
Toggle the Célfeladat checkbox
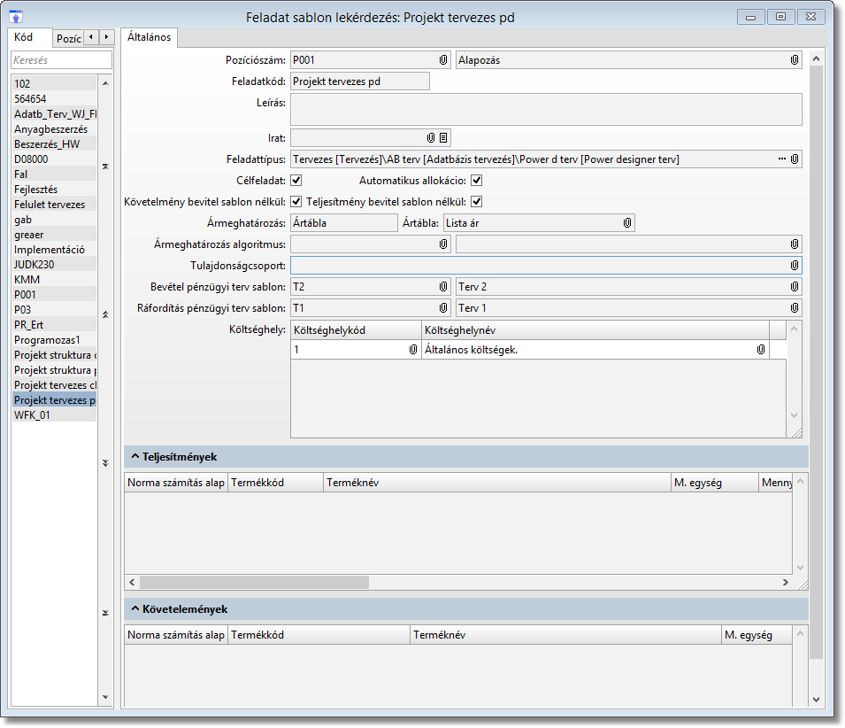click(296, 181)
